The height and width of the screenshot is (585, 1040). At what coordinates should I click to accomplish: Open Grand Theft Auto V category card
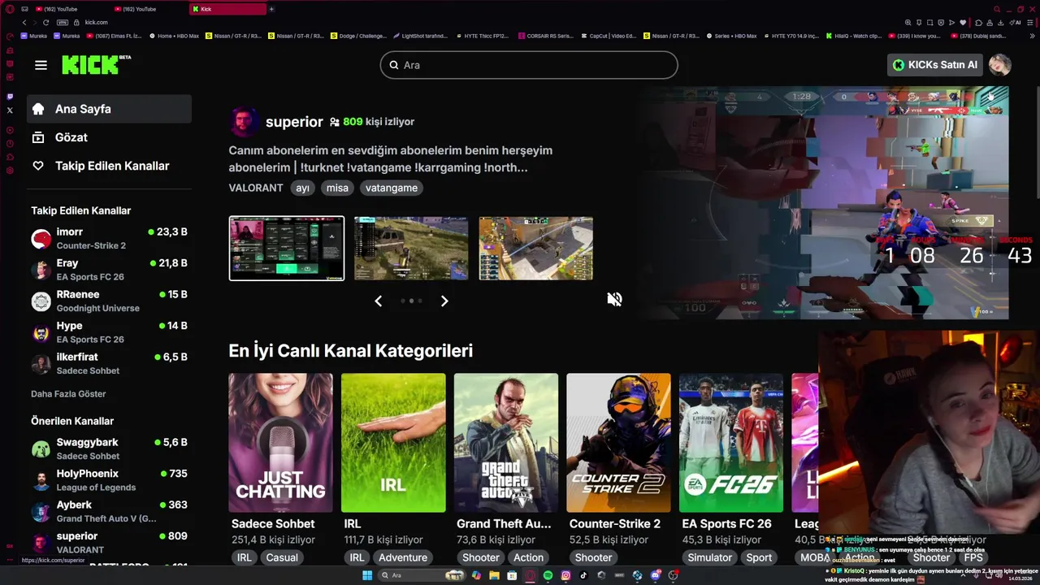pos(506,443)
